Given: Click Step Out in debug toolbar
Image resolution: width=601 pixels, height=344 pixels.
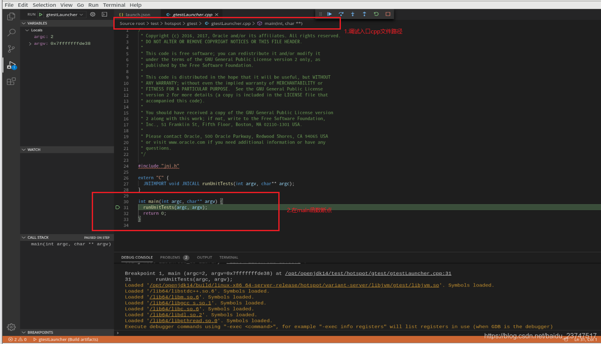Looking at the screenshot, I should coord(364,14).
